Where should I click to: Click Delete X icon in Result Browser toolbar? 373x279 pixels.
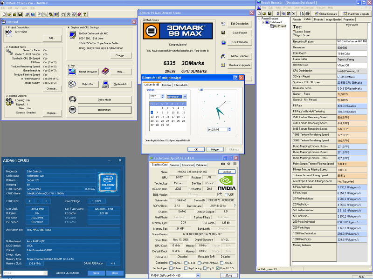pyautogui.click(x=294, y=13)
